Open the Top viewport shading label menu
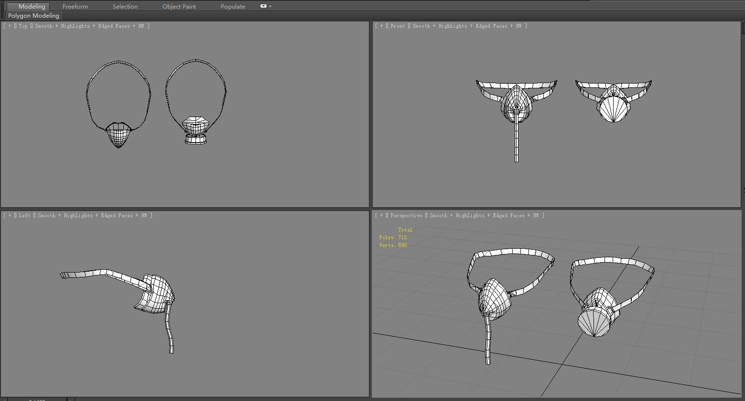 89,26
